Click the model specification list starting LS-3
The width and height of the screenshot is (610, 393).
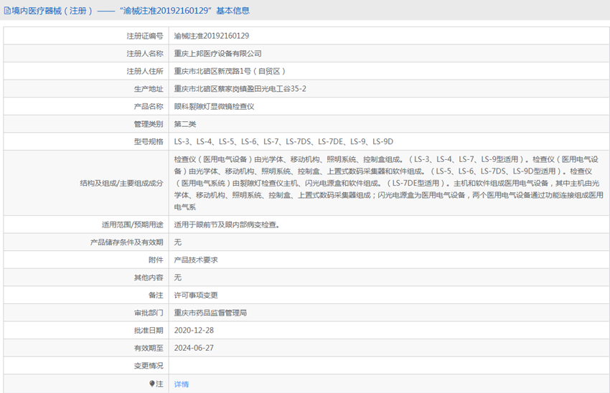tap(283, 141)
